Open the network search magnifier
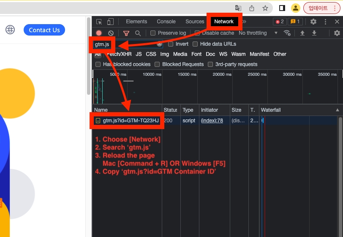The width and height of the screenshot is (343, 237). point(138,33)
